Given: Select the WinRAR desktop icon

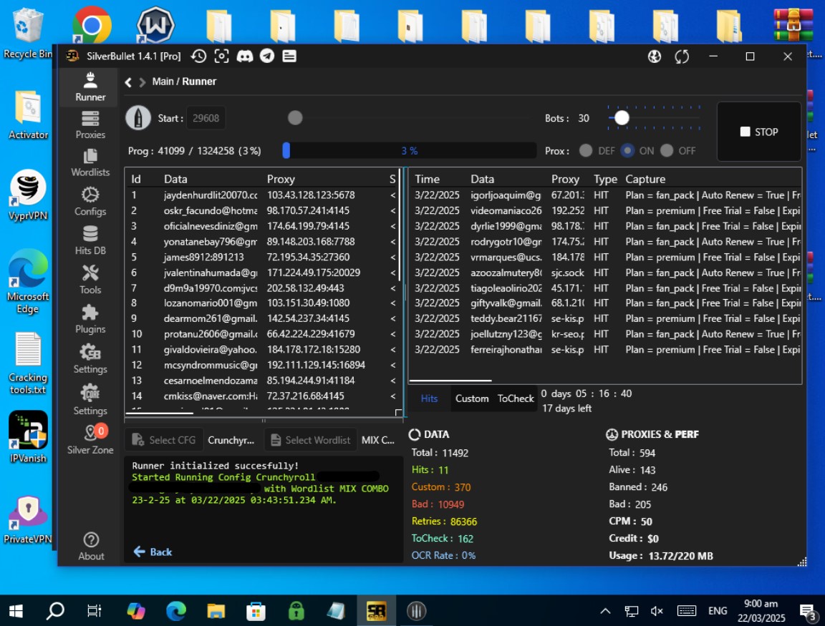Looking at the screenshot, I should (793, 24).
